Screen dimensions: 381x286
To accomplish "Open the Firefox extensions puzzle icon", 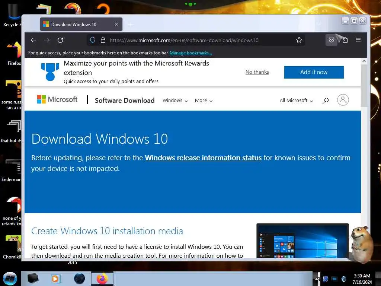I will click(x=345, y=40).
